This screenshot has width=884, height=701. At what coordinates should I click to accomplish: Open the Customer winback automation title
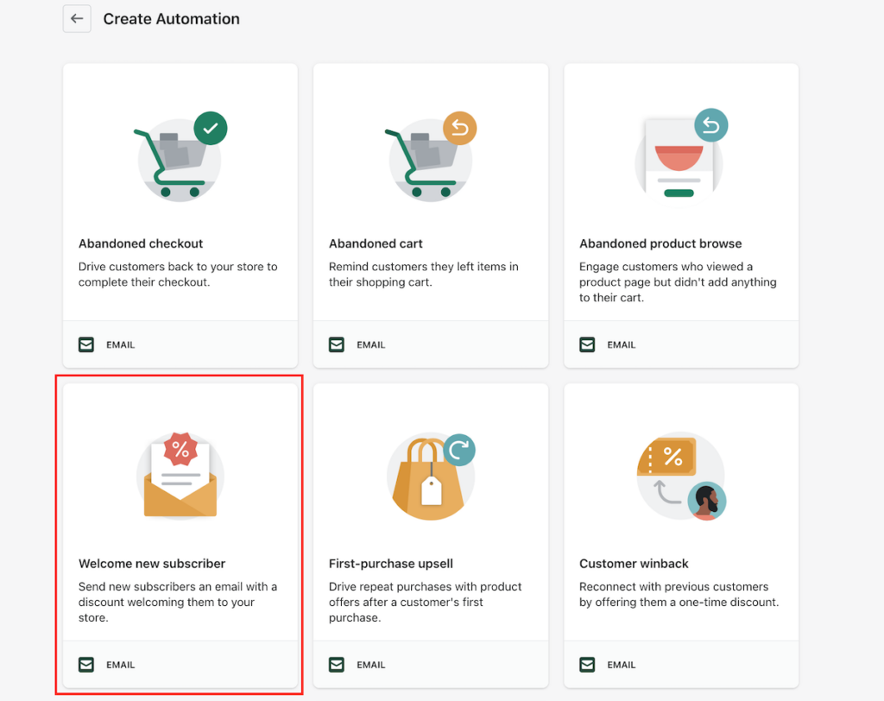point(634,564)
